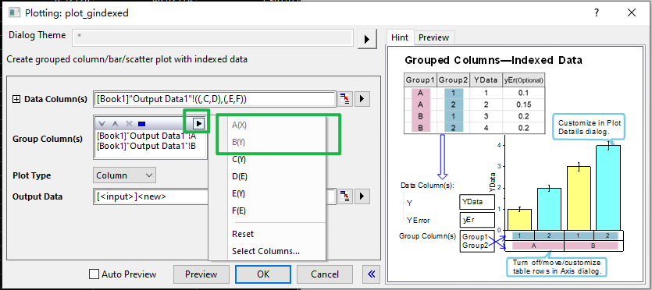The image size is (652, 290).
Task: Click the Data Column(s) range selector icon
Action: 344,99
